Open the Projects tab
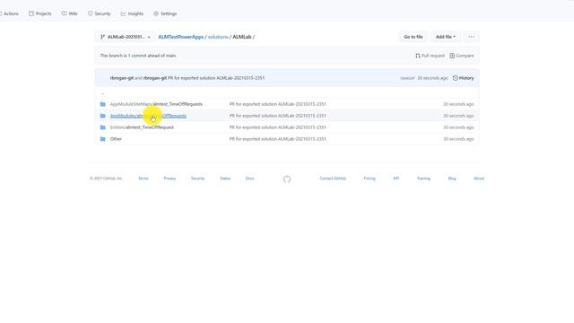 39,13
